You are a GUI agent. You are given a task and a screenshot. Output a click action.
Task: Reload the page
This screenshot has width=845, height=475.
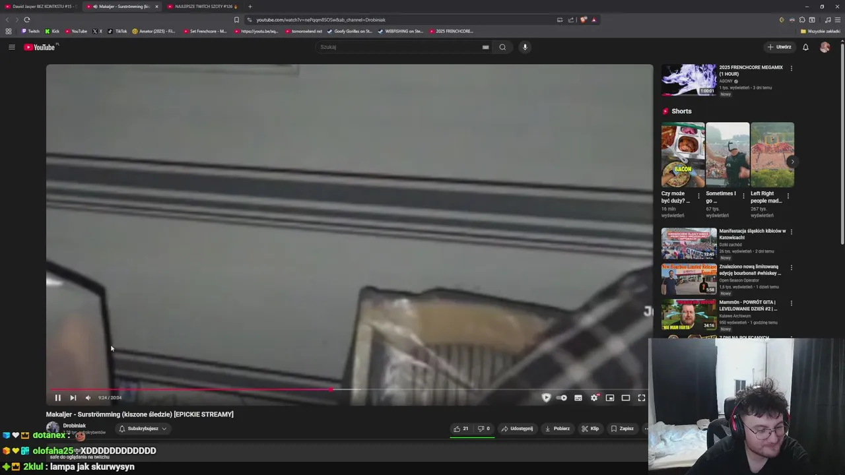[x=27, y=20]
